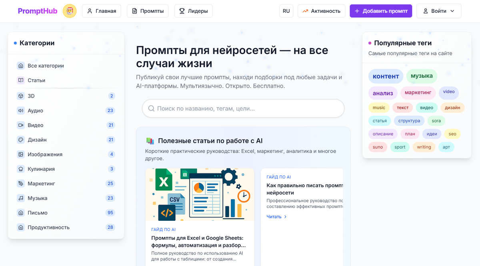Click the Письмо category icon
480x266 pixels.
point(21,213)
